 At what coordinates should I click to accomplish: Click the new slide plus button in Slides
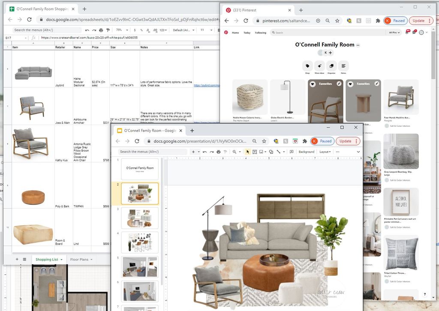(193, 152)
